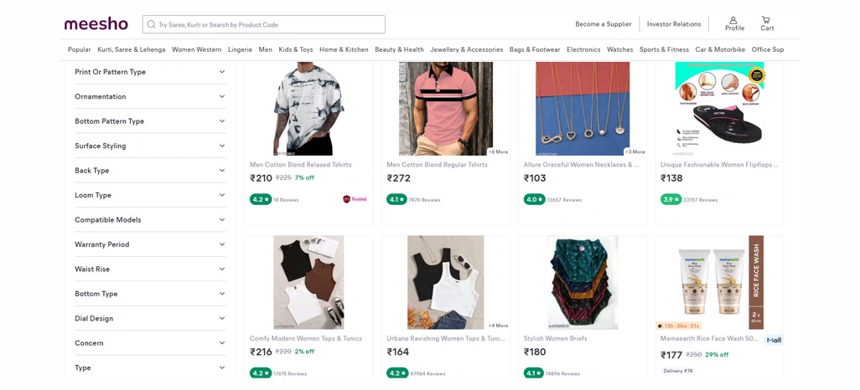Open the Electronics category menu
The height and width of the screenshot is (390, 860).
point(583,49)
